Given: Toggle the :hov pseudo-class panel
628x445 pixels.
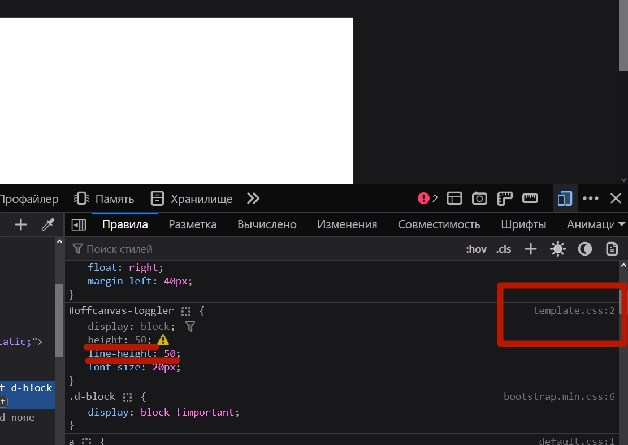Looking at the screenshot, I should (476, 249).
